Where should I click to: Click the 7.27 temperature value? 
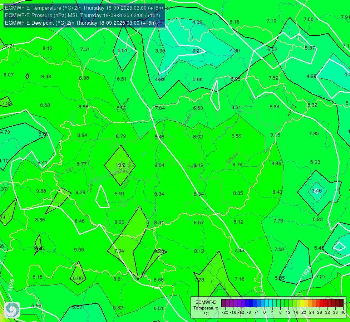[x=321, y=277]
